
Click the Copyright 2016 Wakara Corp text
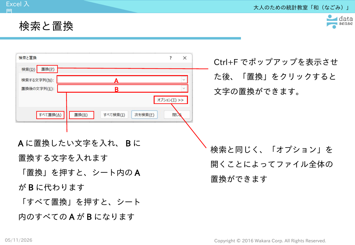270,241
